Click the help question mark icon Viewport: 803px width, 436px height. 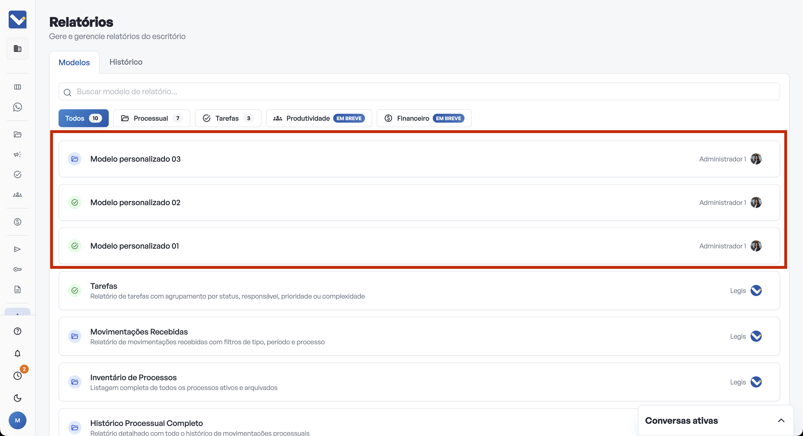point(18,331)
